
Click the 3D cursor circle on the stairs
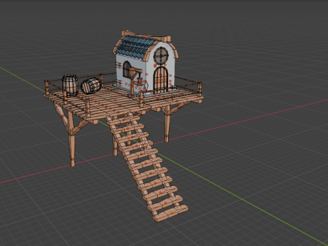[144, 146]
